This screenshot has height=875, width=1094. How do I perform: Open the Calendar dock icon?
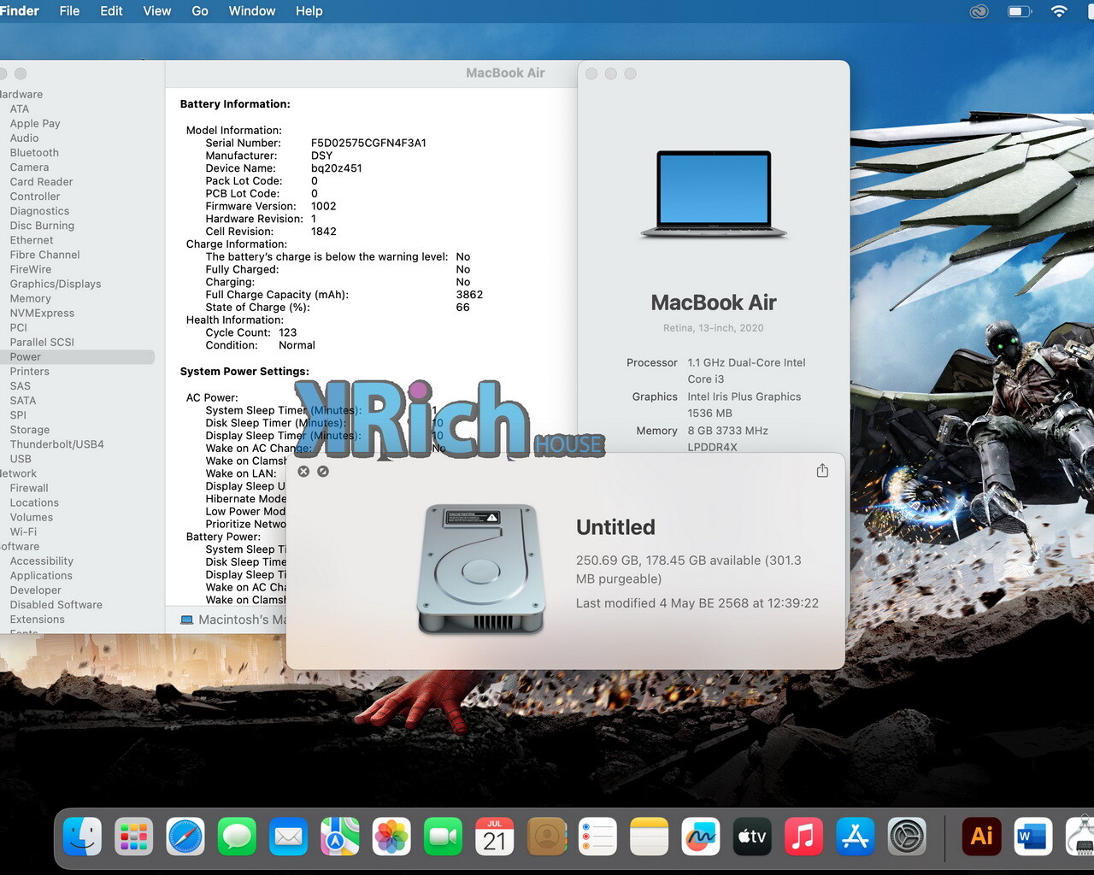[x=494, y=837]
